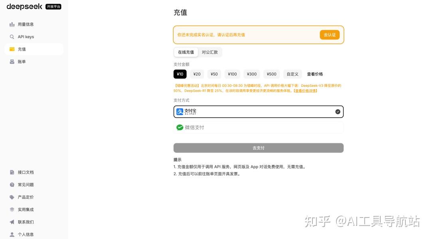This screenshot has width=431, height=239.
Task: Select the ¥100 payment amount
Action: 232,74
